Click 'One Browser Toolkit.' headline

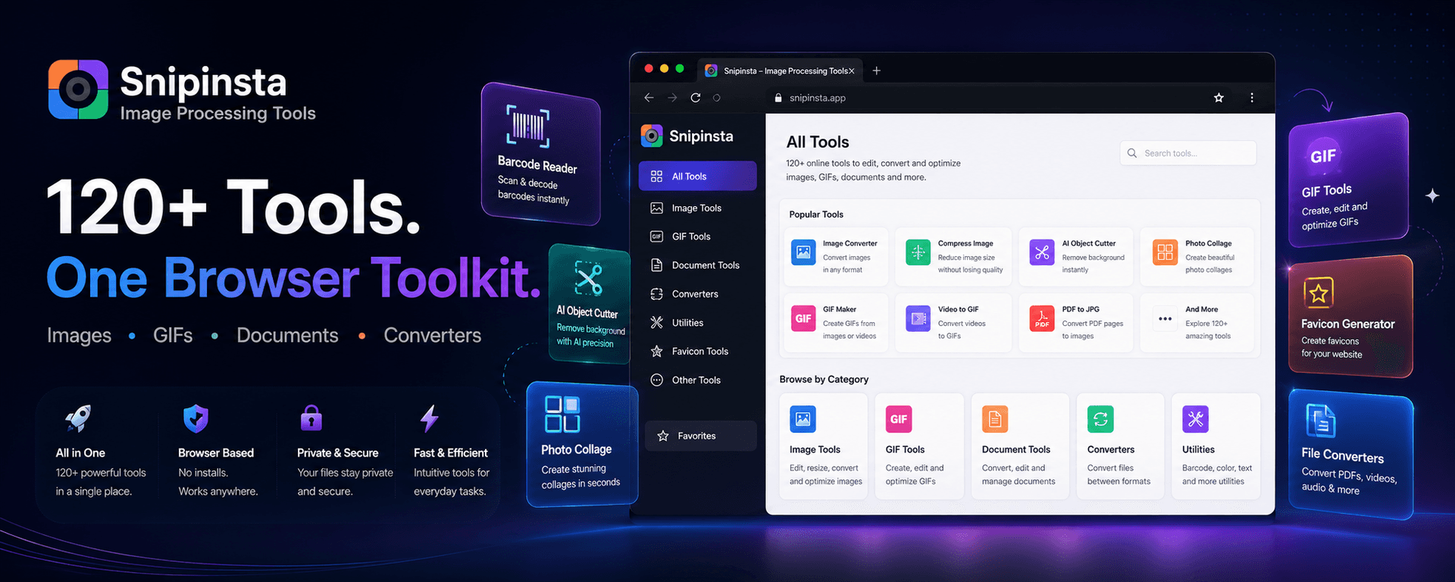[x=294, y=277]
